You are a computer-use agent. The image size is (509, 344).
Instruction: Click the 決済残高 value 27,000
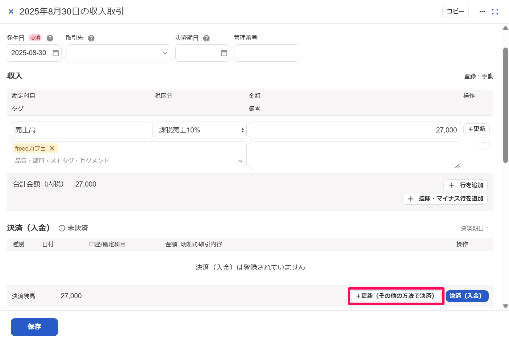(71, 296)
